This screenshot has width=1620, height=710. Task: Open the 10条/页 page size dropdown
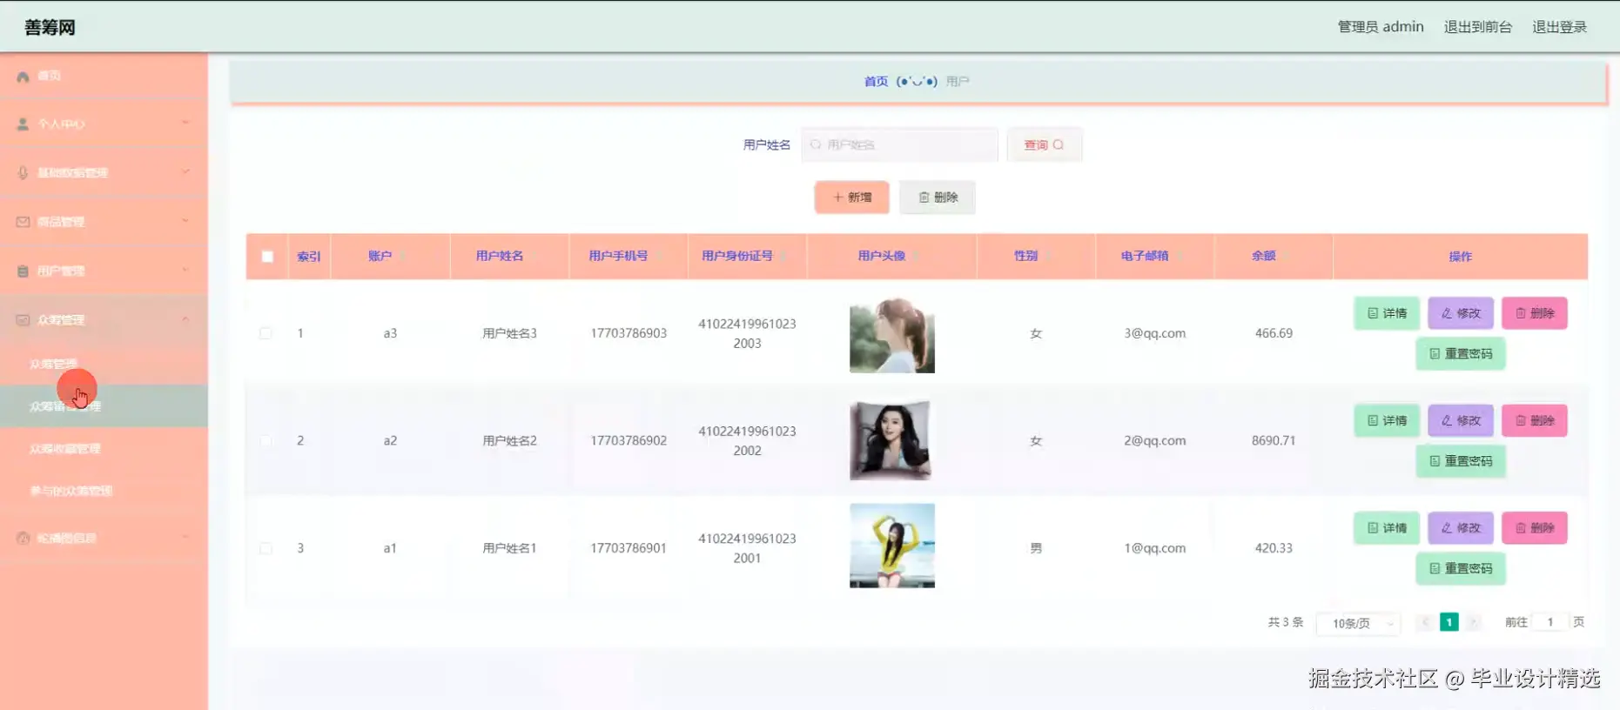pyautogui.click(x=1358, y=623)
